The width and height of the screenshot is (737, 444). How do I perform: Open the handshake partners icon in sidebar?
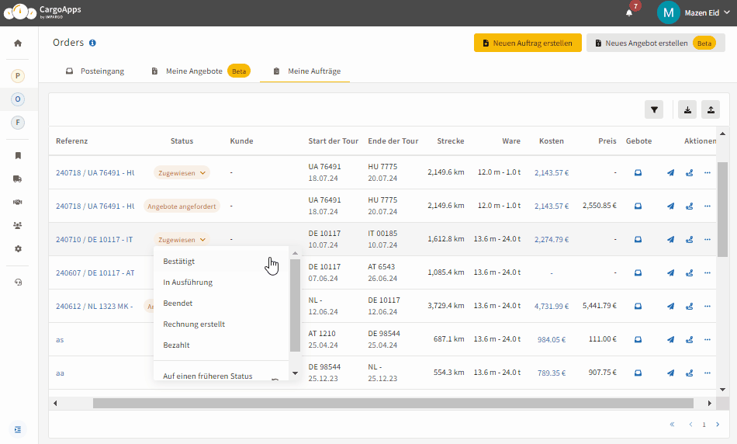18,203
